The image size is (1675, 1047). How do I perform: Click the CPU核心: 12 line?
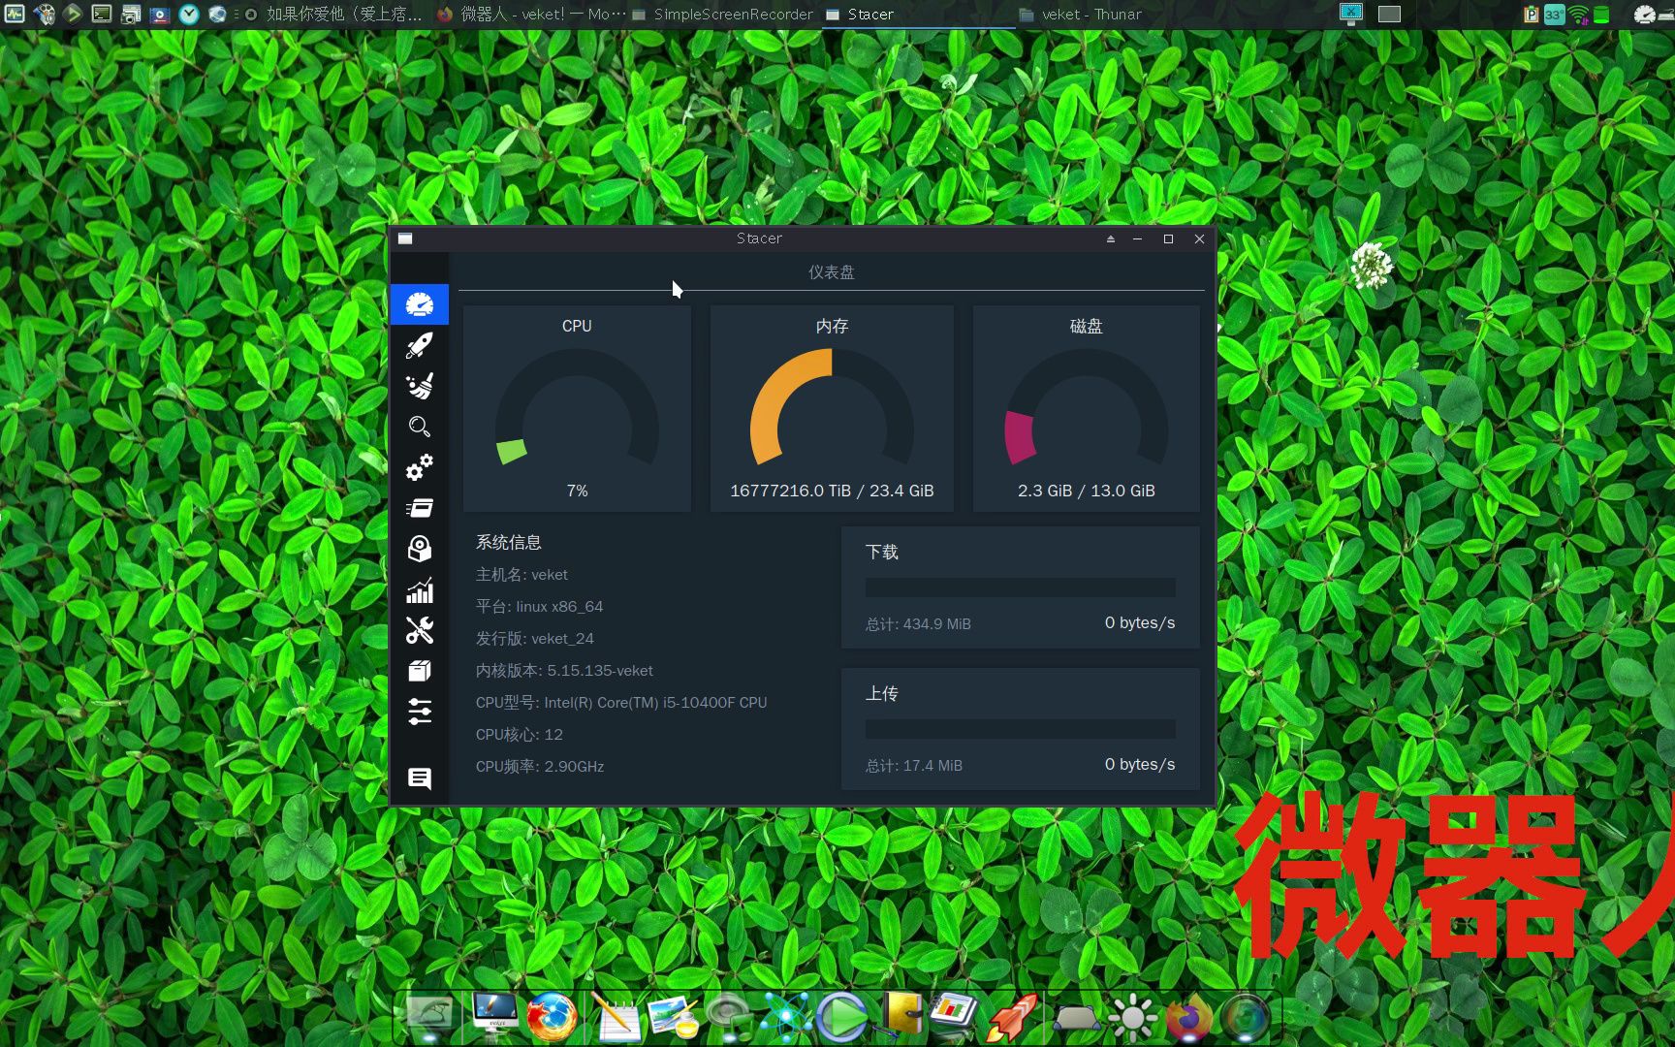point(519,735)
